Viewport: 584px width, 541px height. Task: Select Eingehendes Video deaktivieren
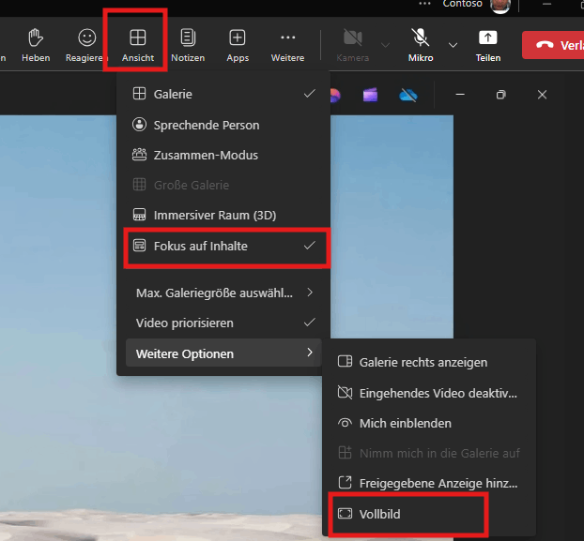(429, 393)
